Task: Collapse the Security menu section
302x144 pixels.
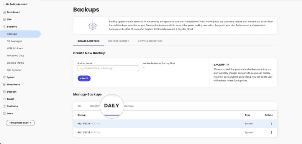Action: point(12,27)
